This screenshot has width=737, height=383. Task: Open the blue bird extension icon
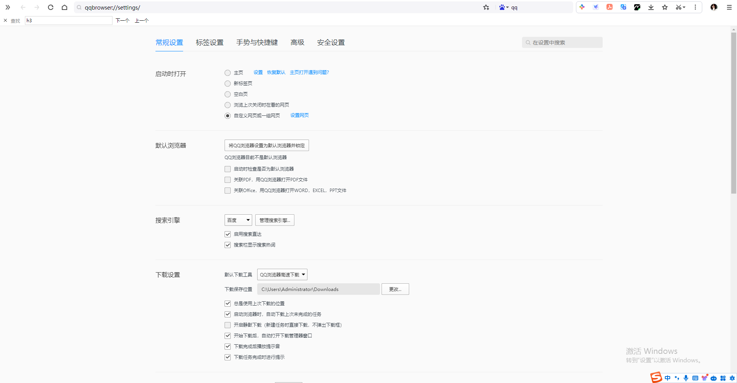click(596, 7)
